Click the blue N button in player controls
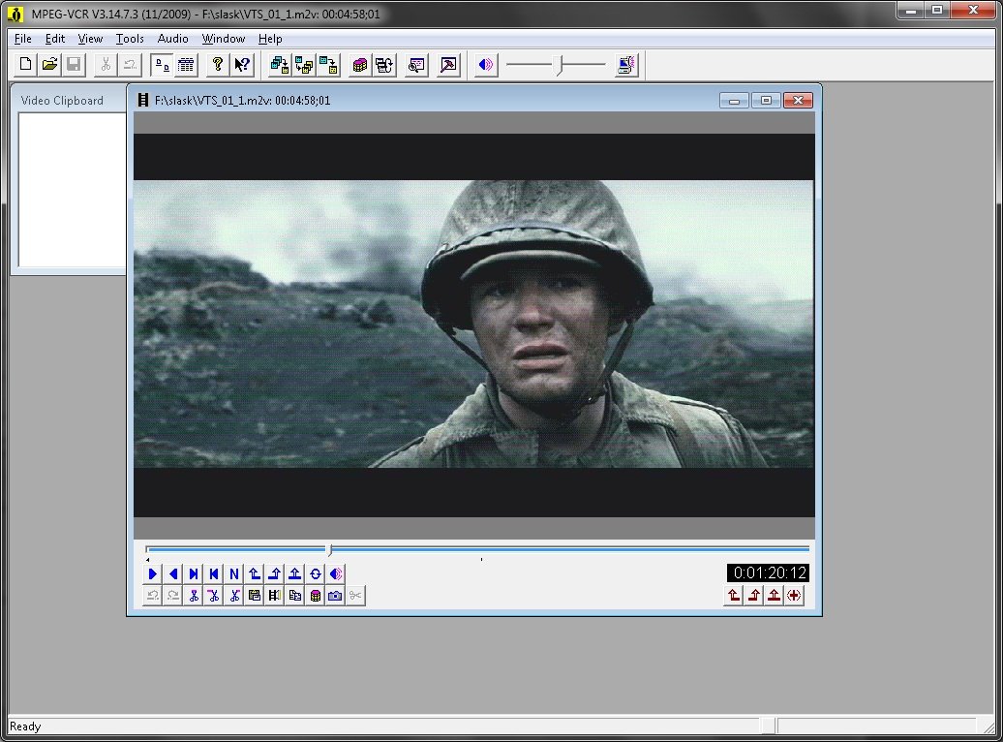Image resolution: width=1003 pixels, height=742 pixels. pyautogui.click(x=234, y=573)
